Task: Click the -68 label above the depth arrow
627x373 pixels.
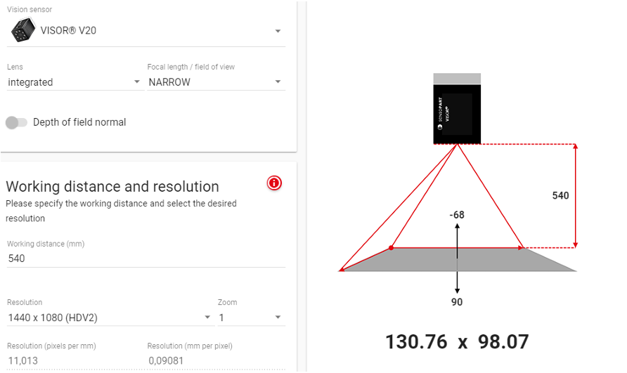Action: [x=457, y=215]
